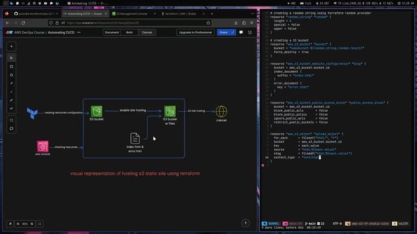Click the Terraform logo on canvas

(x=32, y=113)
